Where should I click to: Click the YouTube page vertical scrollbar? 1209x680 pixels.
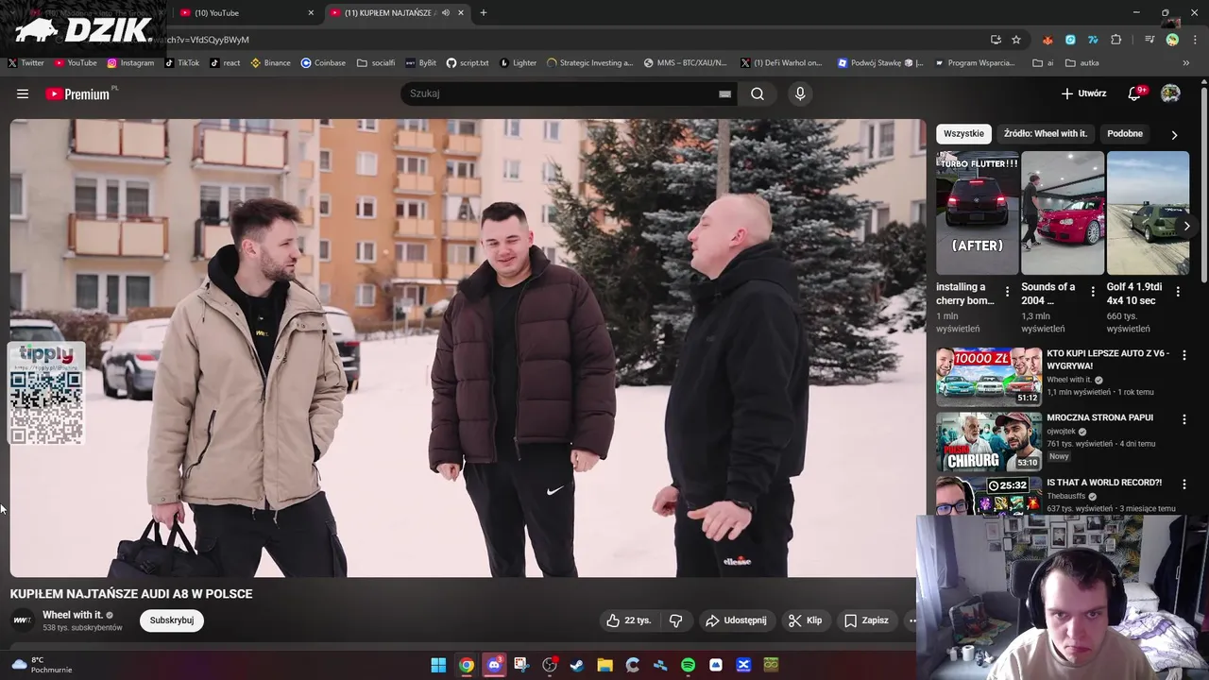pyautogui.click(x=1204, y=184)
